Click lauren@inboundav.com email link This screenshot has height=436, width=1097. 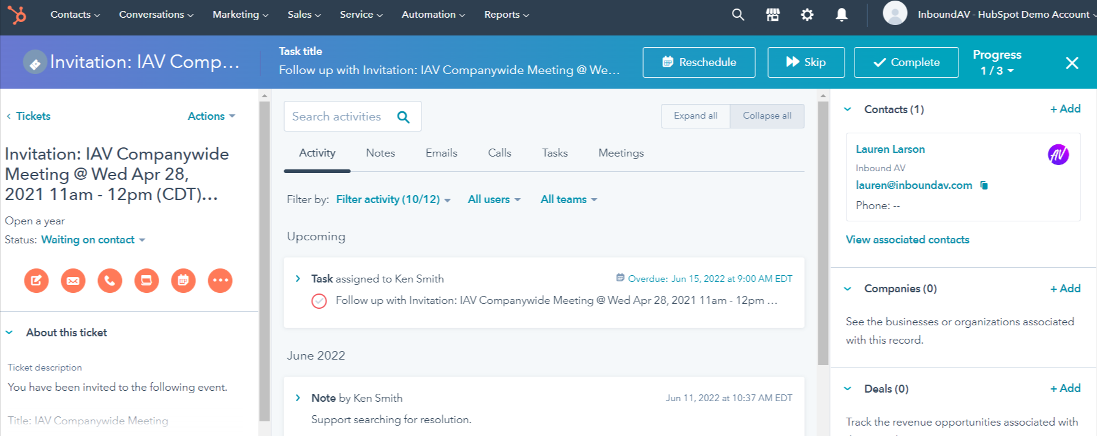click(914, 185)
